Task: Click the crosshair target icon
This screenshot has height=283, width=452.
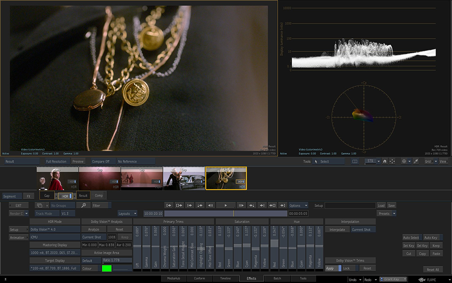Action: pos(404,161)
